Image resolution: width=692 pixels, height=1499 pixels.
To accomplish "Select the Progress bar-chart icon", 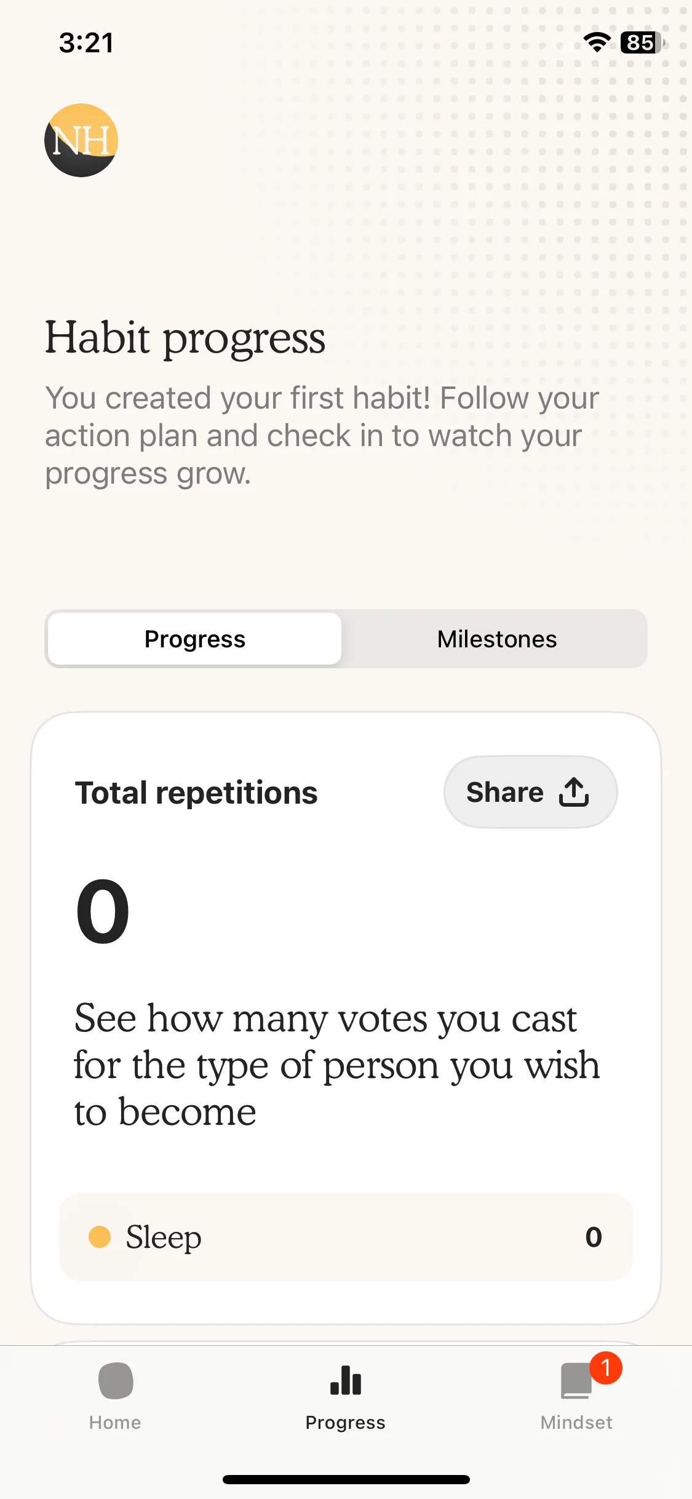I will pyautogui.click(x=346, y=1380).
